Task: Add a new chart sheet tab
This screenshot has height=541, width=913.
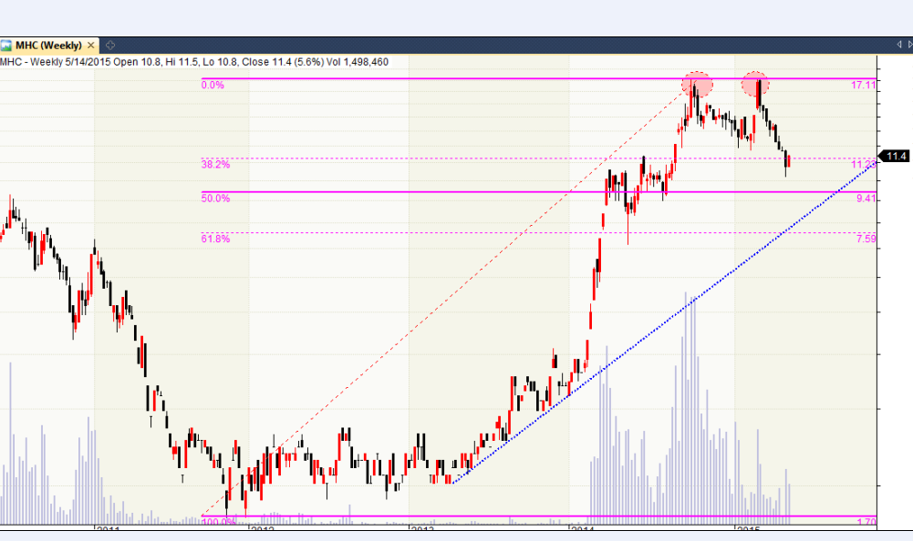Action: pyautogui.click(x=110, y=46)
